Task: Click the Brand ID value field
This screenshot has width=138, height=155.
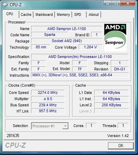Action: (x=97, y=35)
